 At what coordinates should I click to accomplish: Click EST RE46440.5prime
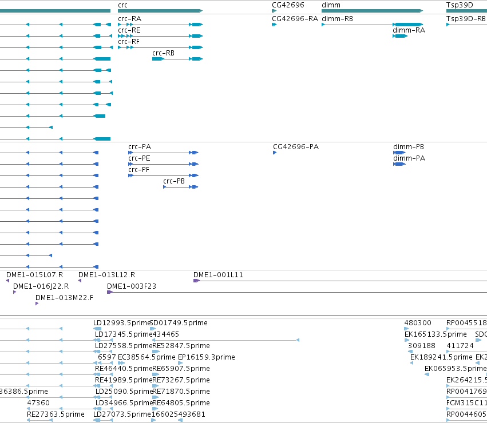(123, 369)
